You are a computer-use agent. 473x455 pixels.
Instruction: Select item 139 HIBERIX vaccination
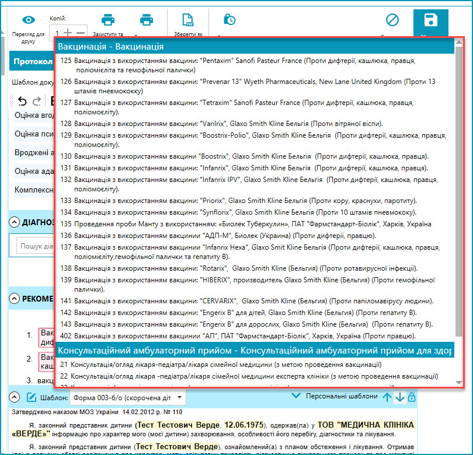pyautogui.click(x=255, y=285)
